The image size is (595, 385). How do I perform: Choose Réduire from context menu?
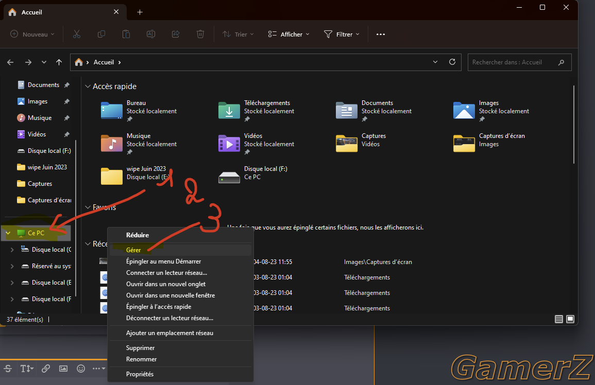pyautogui.click(x=181, y=235)
